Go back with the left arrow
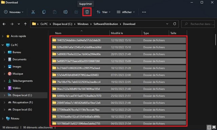The height and width of the screenshot is (130, 217). [4, 24]
